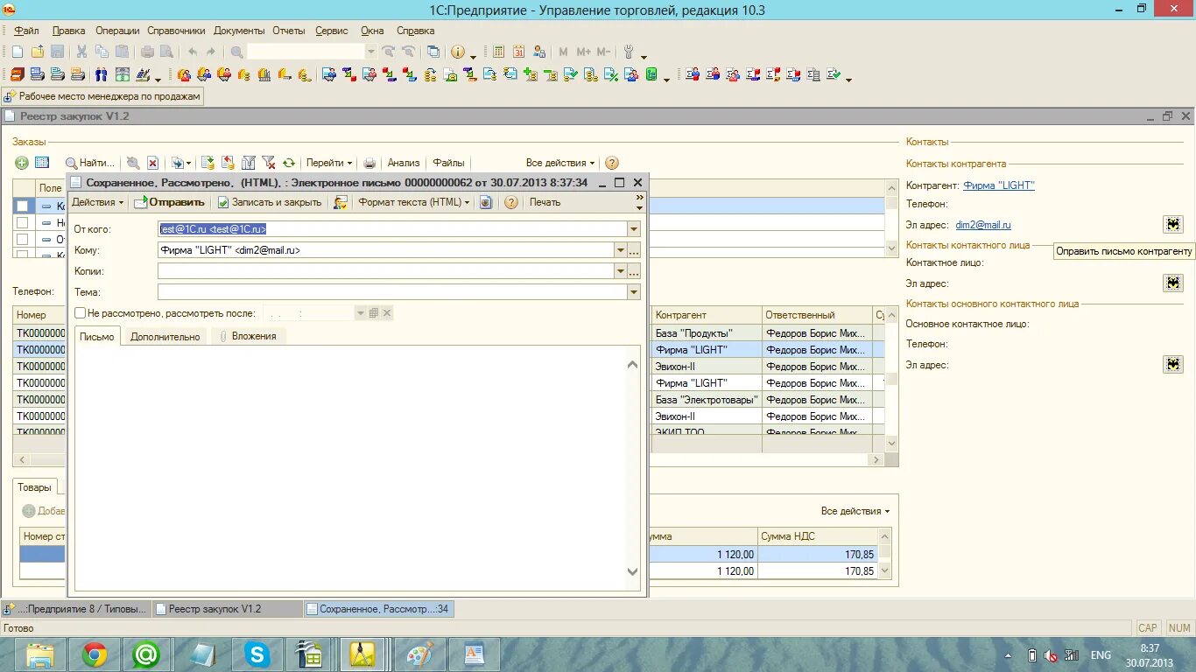Open 'Формат текста (HTML)' dropdown
Viewport: 1196px width, 672px height.
tap(413, 202)
